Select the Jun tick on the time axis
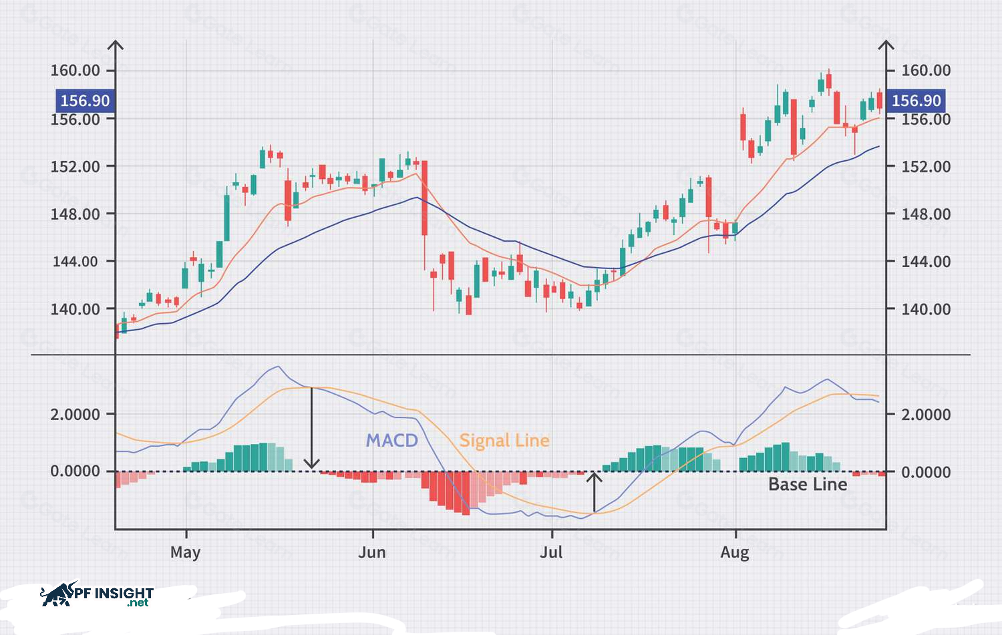 [x=372, y=552]
